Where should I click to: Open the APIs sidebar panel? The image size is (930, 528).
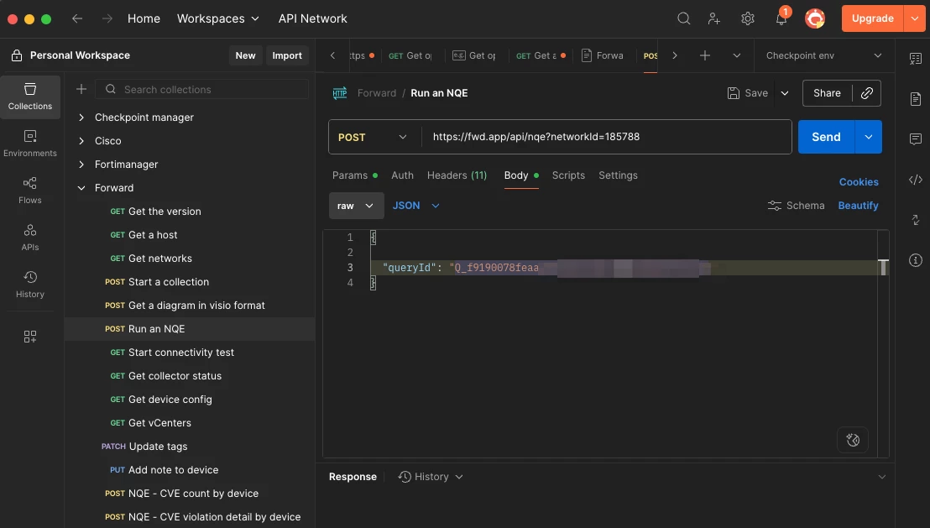point(29,238)
